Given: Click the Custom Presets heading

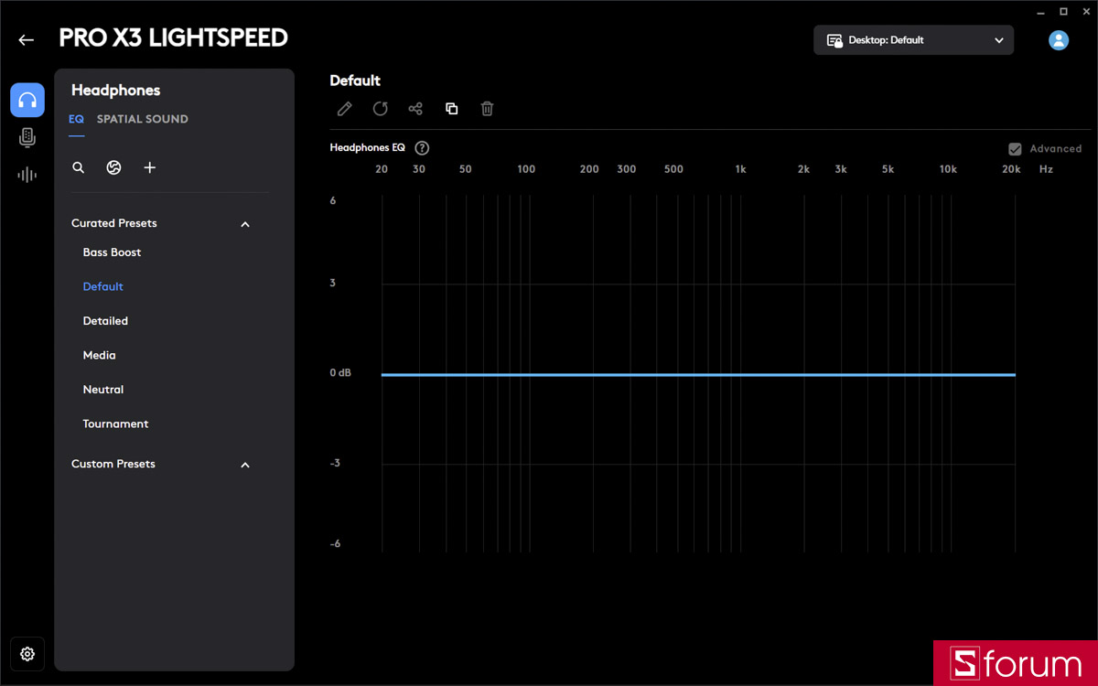Looking at the screenshot, I should (x=113, y=464).
